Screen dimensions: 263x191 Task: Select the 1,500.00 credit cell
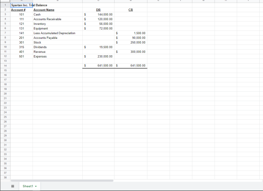tap(131, 33)
